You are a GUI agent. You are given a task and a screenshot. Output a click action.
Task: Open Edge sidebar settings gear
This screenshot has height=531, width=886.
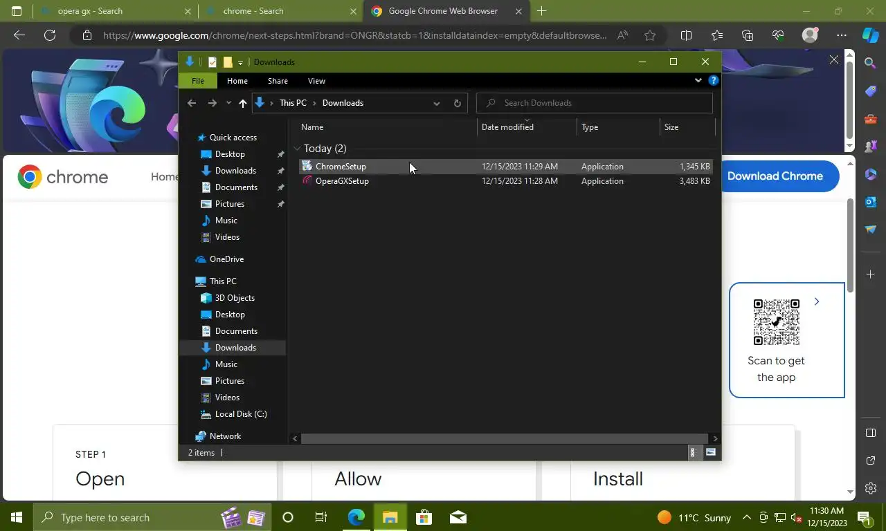point(871,488)
